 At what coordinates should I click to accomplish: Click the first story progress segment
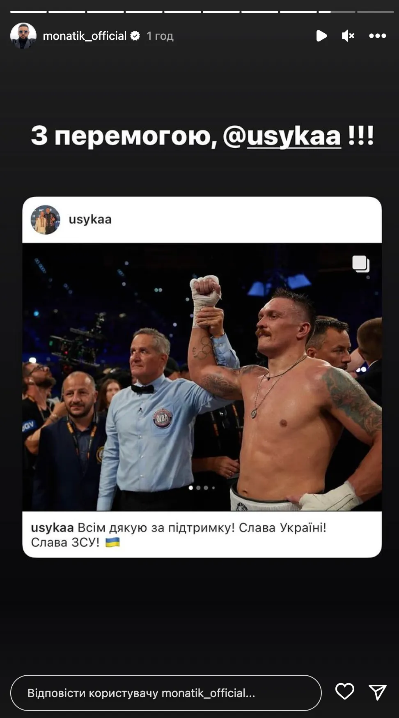point(28,12)
